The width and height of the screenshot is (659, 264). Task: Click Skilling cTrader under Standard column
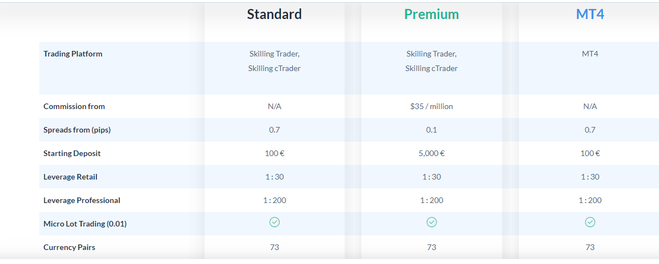(x=275, y=68)
